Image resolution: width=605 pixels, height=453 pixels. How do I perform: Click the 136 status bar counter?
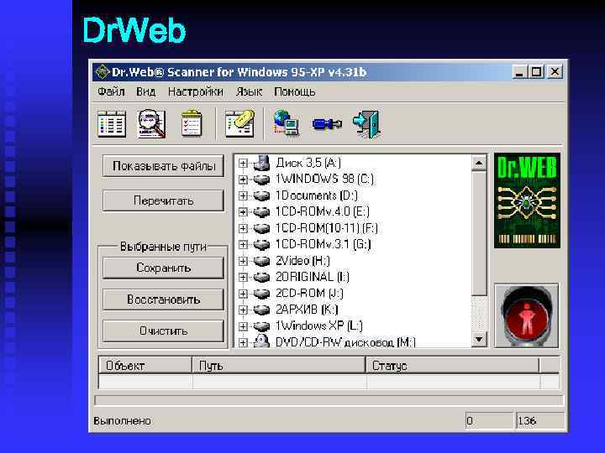point(539,420)
